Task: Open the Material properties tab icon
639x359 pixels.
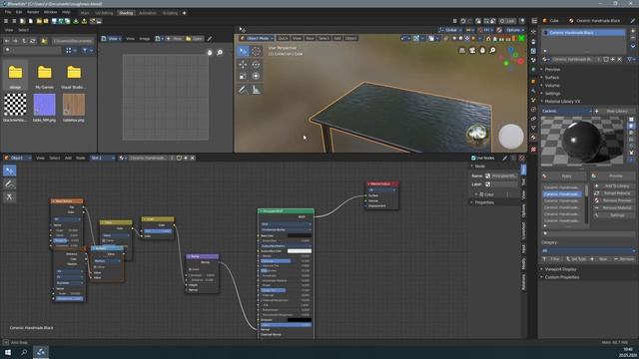Action: (533, 138)
